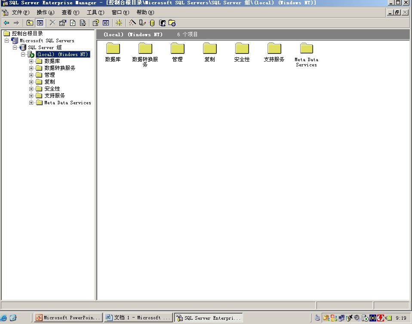Click the Register Server toolbar icon
The height and width of the screenshot is (324, 412).
point(142,23)
